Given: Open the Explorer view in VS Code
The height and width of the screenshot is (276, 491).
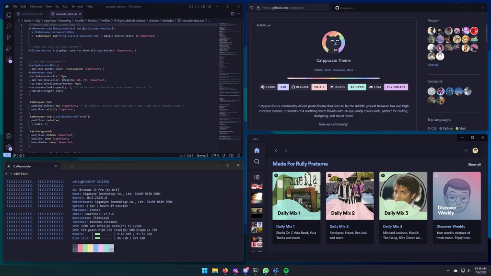Looking at the screenshot, I should tap(8, 15).
